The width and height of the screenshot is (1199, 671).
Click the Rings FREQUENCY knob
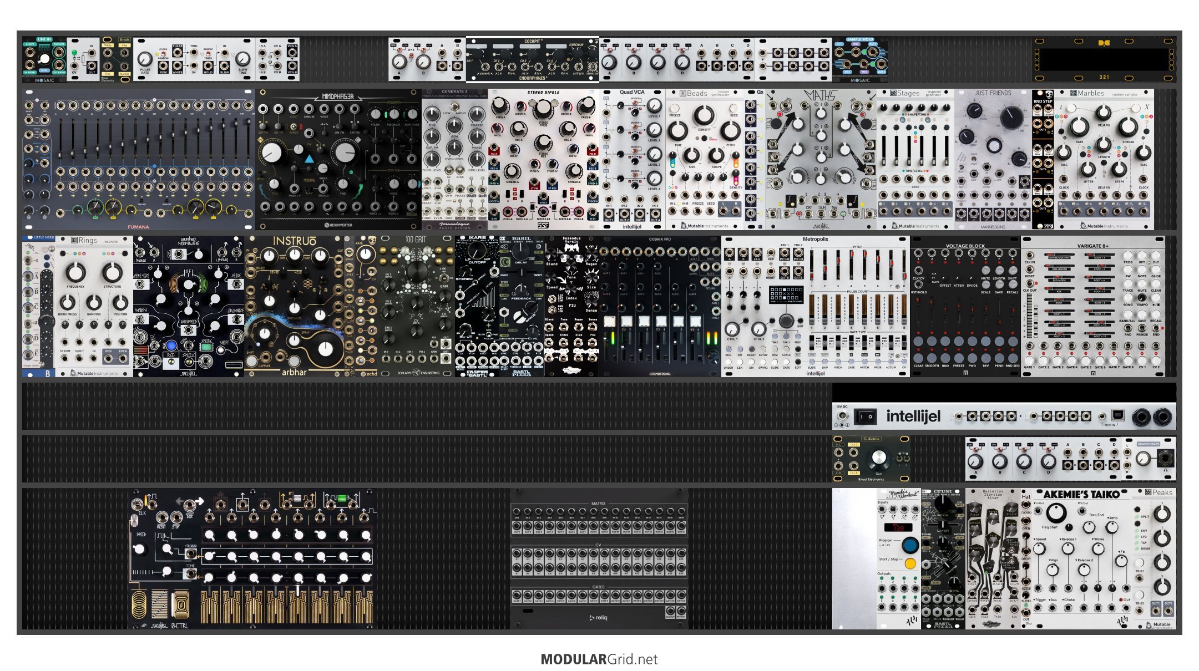point(76,272)
